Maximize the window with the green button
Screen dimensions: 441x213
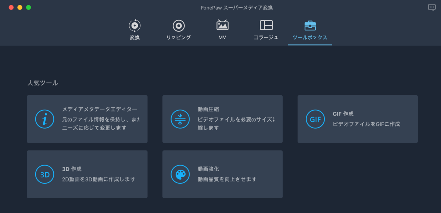coord(29,7)
